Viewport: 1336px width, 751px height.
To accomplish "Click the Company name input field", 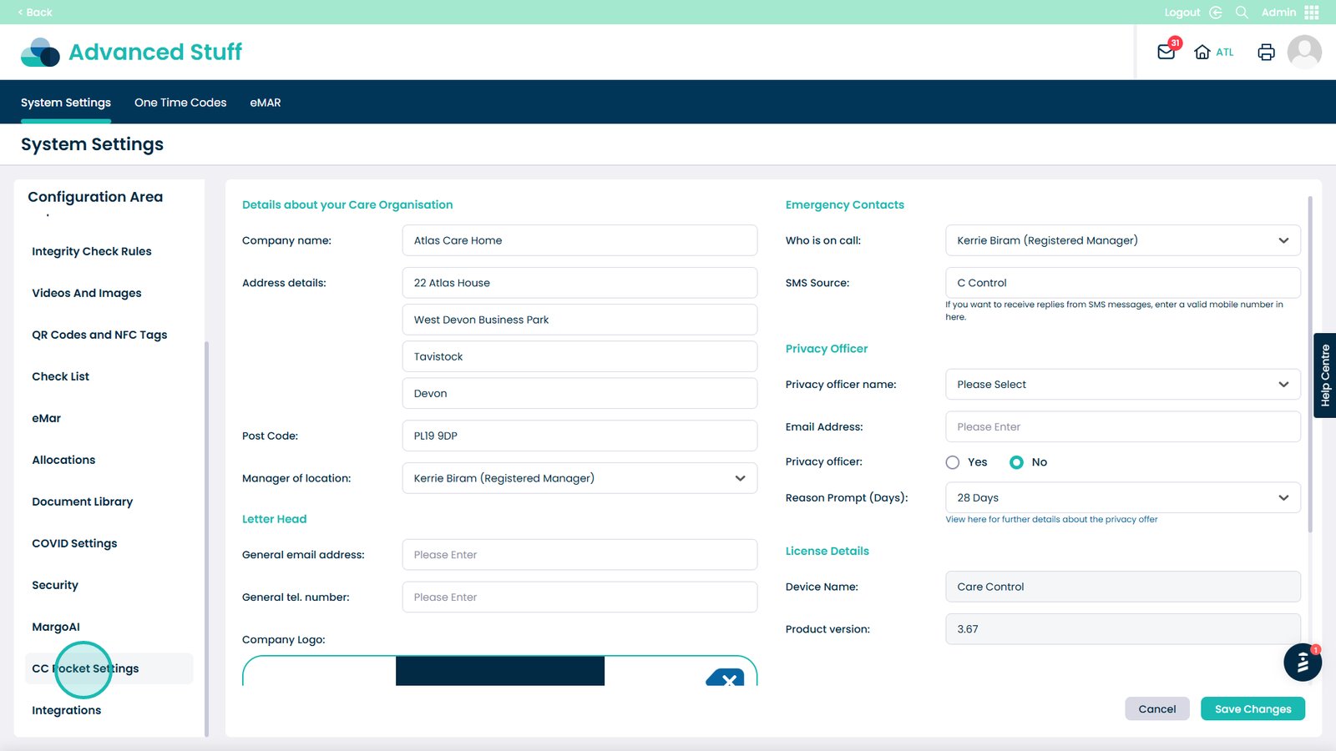I will (579, 240).
